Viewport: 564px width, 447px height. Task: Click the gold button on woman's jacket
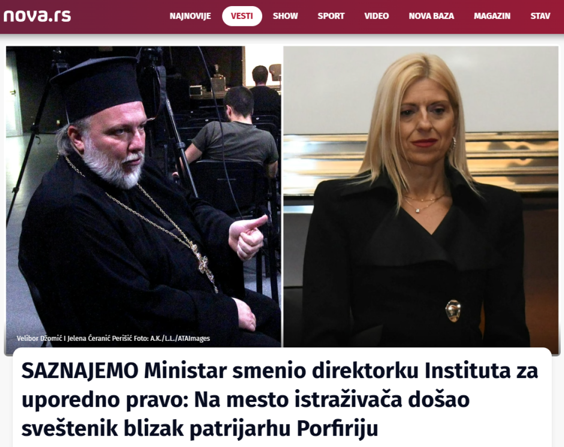[x=453, y=310]
